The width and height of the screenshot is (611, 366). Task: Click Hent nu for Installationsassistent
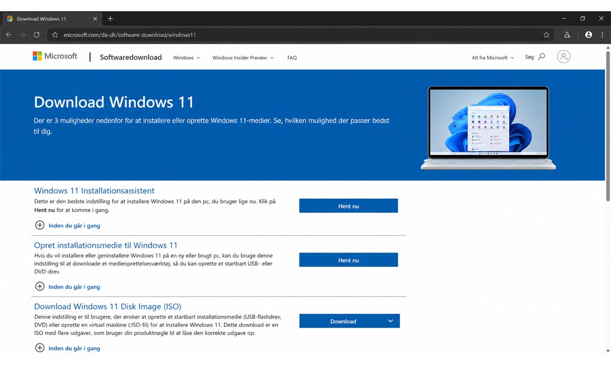click(x=348, y=206)
